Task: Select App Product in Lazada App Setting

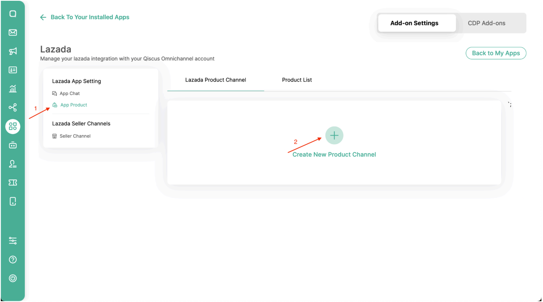Action: tap(70, 105)
